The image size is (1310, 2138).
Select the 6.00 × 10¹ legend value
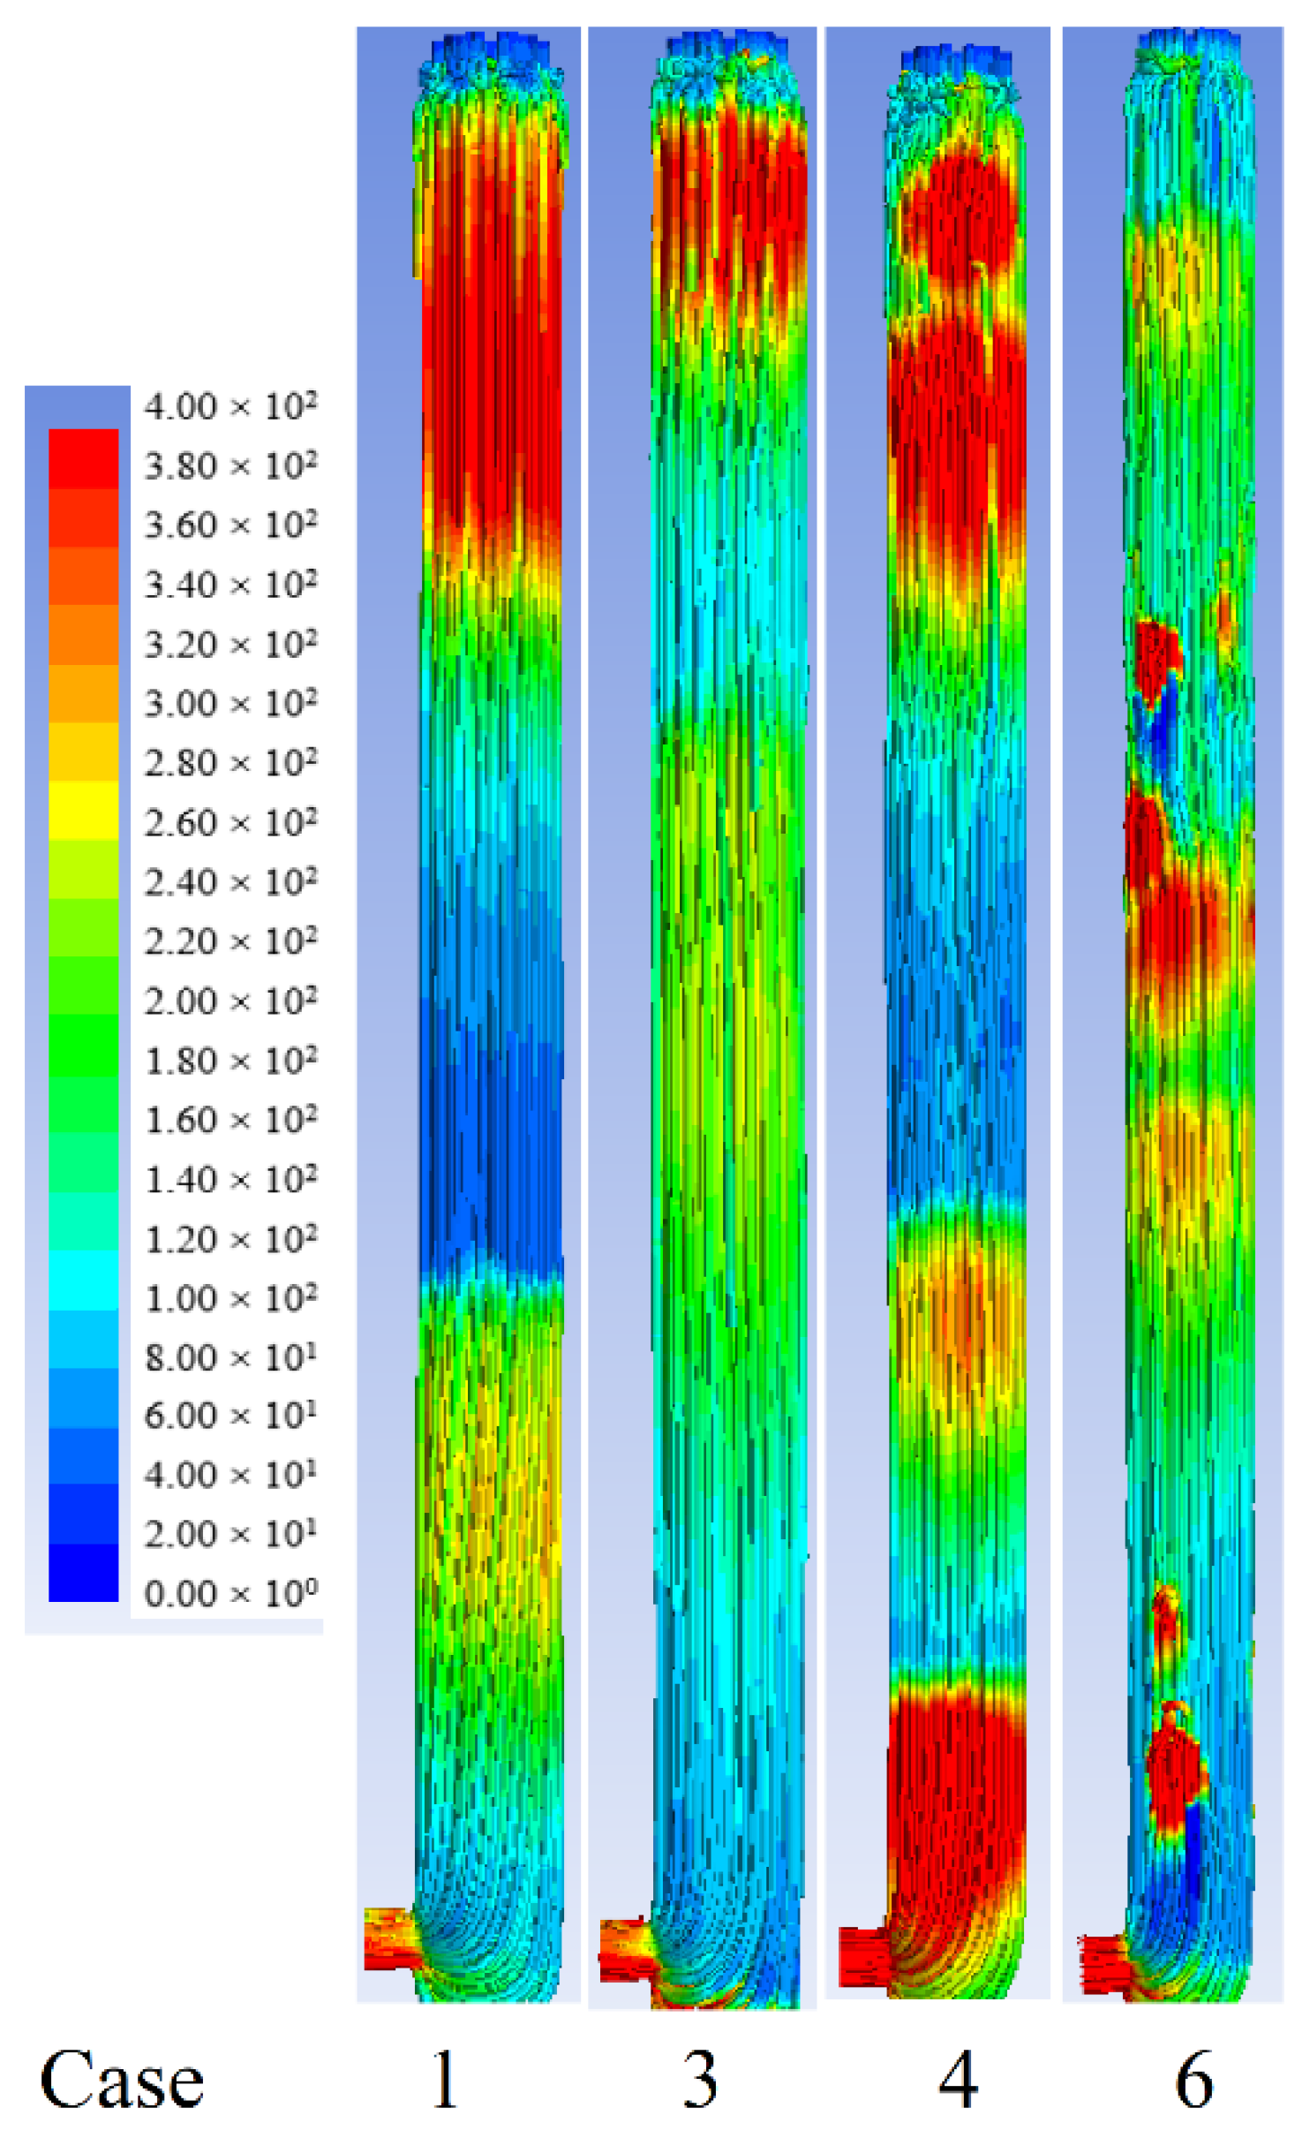tap(230, 1415)
